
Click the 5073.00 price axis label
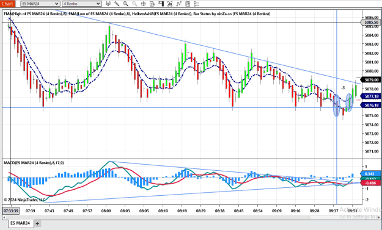(372, 134)
